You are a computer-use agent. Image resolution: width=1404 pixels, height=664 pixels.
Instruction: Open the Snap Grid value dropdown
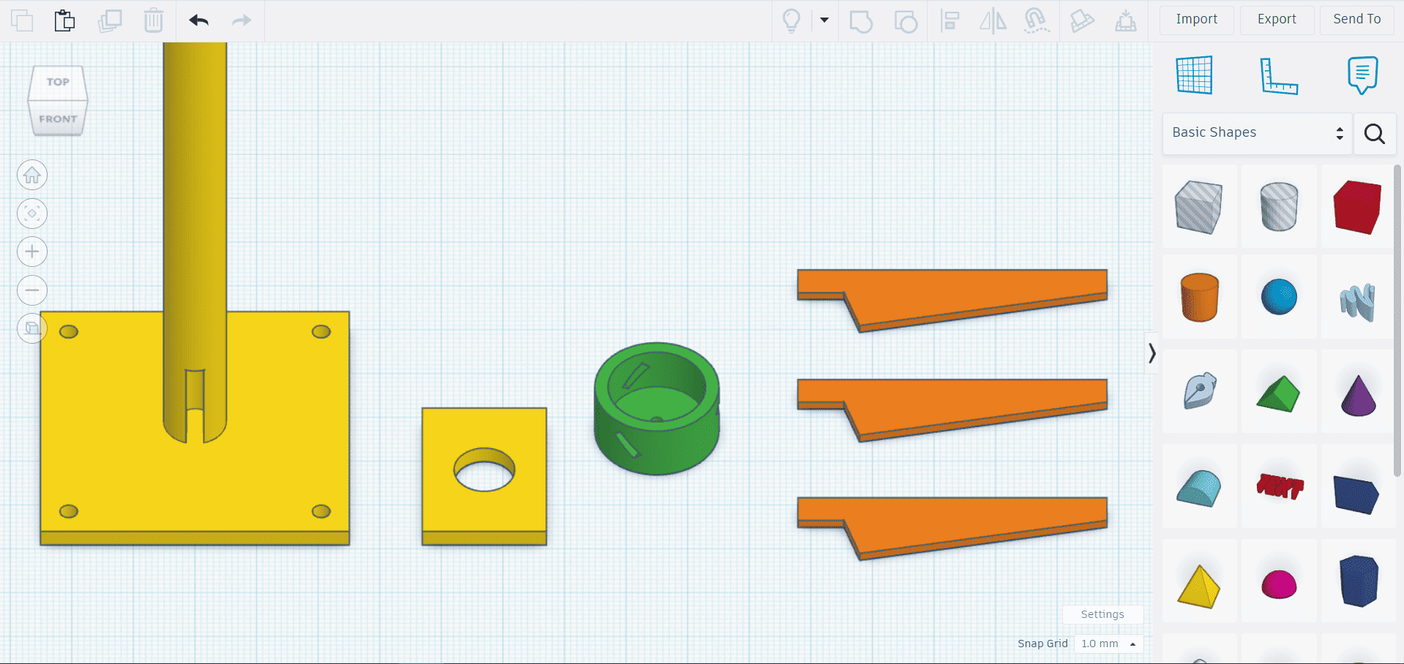point(1108,644)
